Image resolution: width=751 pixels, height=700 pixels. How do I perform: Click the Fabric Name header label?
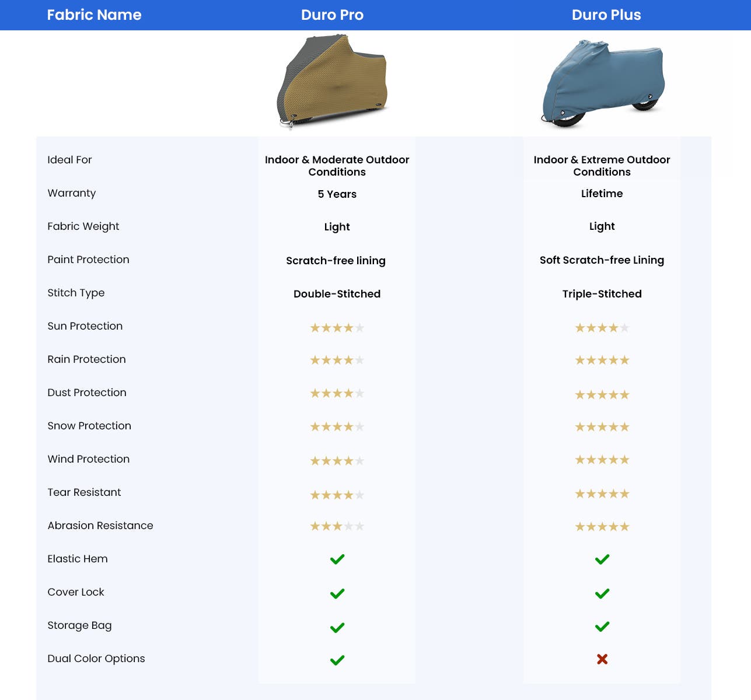pyautogui.click(x=94, y=15)
